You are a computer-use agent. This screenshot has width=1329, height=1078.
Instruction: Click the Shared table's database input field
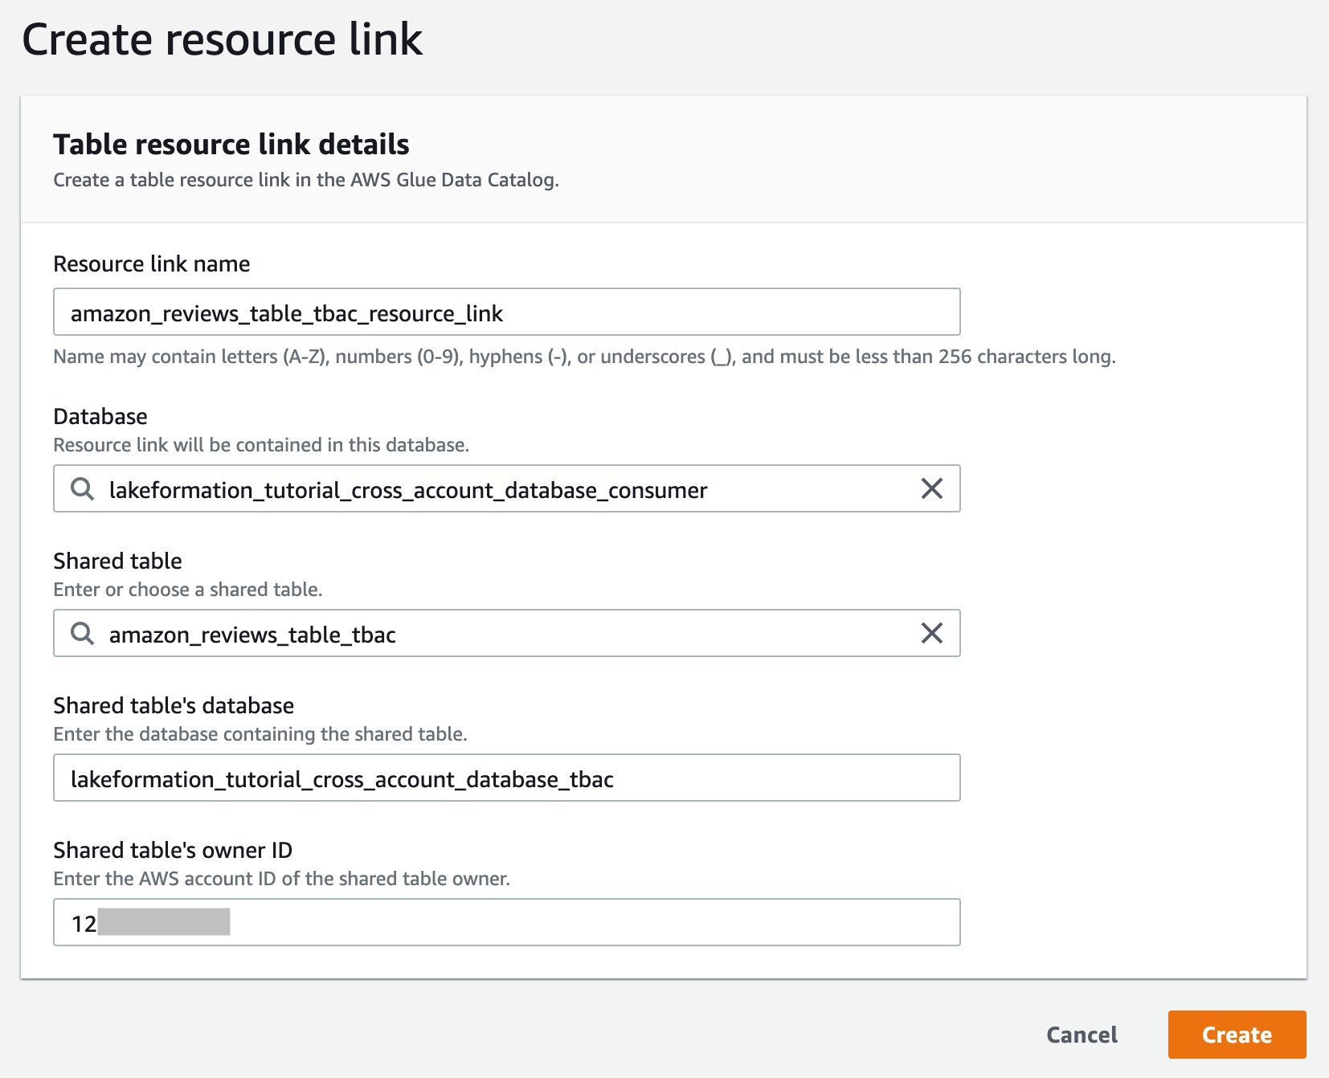click(507, 778)
